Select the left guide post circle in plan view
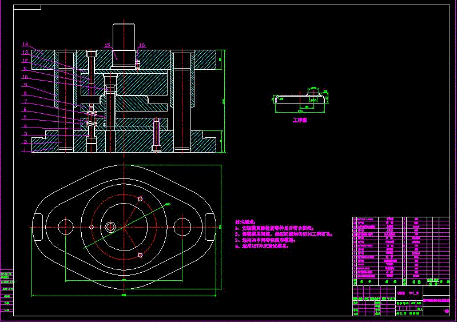This screenshot has height=322, width=457. 66,226
